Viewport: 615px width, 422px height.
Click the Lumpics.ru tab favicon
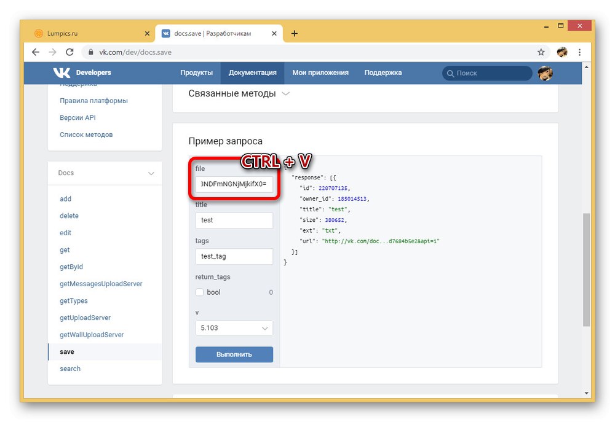(x=38, y=34)
